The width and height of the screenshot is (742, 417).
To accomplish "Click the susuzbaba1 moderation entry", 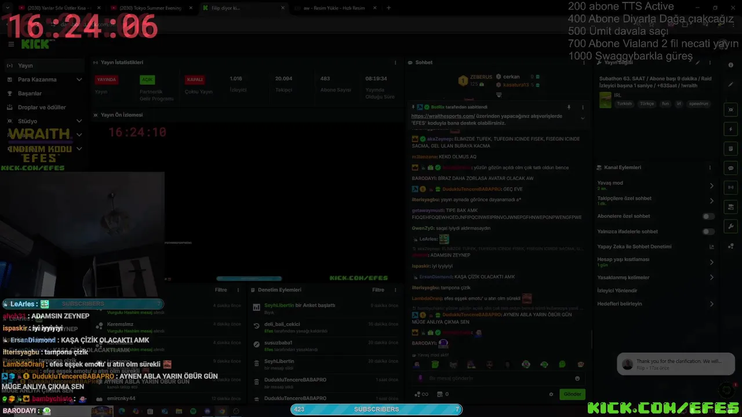I will pos(326,345).
